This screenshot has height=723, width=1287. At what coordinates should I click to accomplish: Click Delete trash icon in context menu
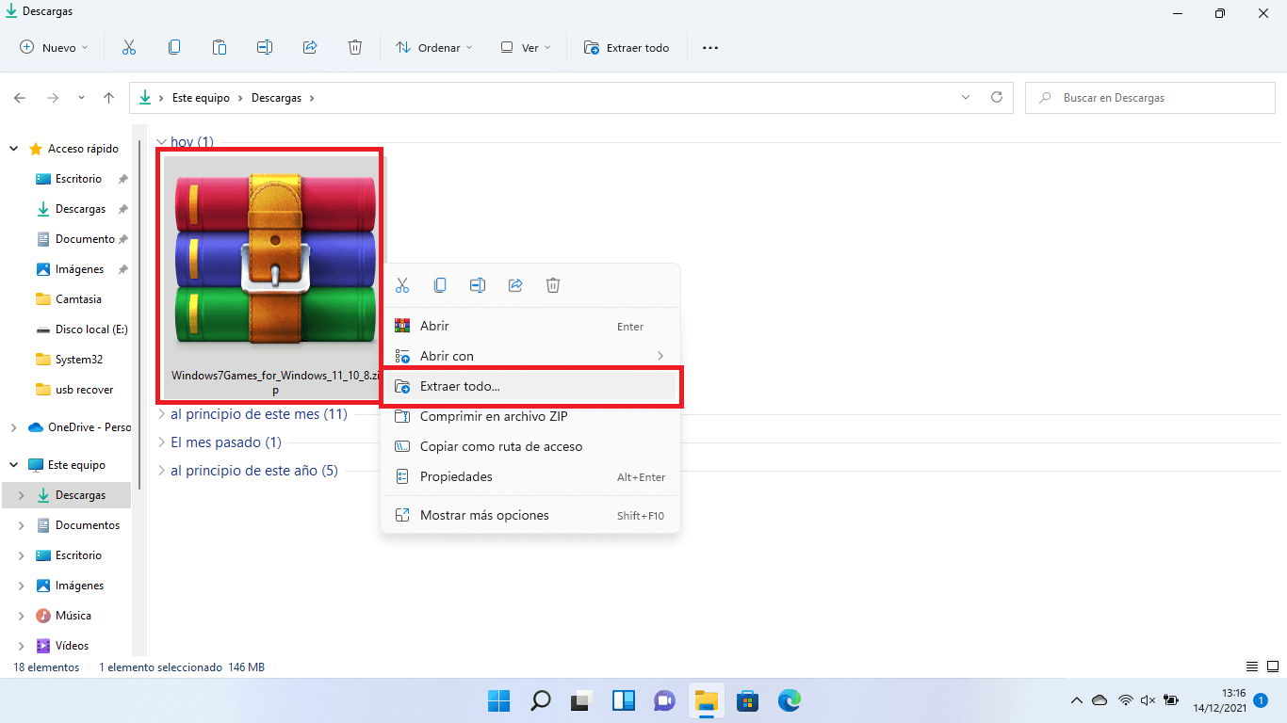(x=553, y=285)
